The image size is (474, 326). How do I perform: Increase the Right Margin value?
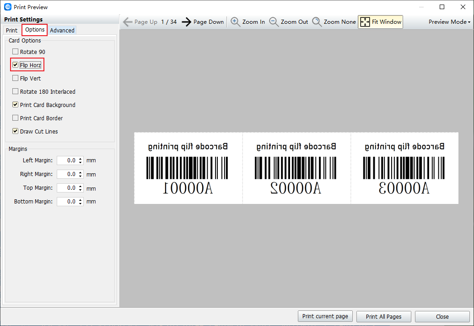81,172
